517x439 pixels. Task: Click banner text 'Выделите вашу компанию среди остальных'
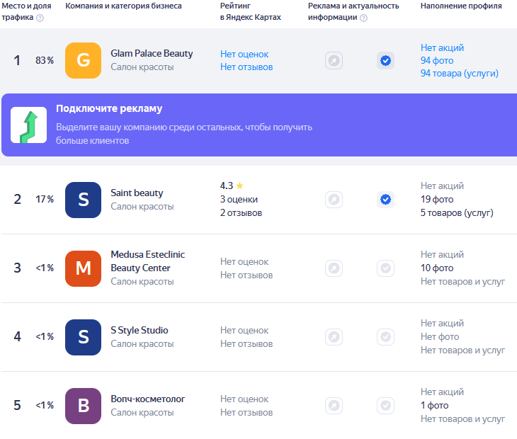tap(149, 127)
